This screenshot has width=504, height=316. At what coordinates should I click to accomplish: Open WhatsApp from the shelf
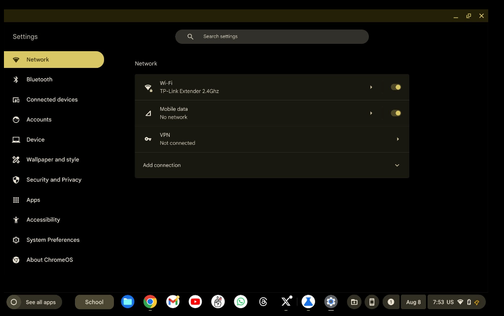point(241,302)
